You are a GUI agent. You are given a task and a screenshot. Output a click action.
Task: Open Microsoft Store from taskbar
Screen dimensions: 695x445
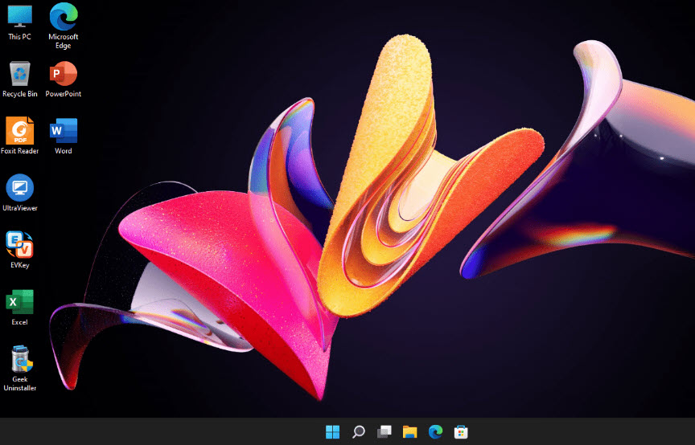(x=461, y=431)
